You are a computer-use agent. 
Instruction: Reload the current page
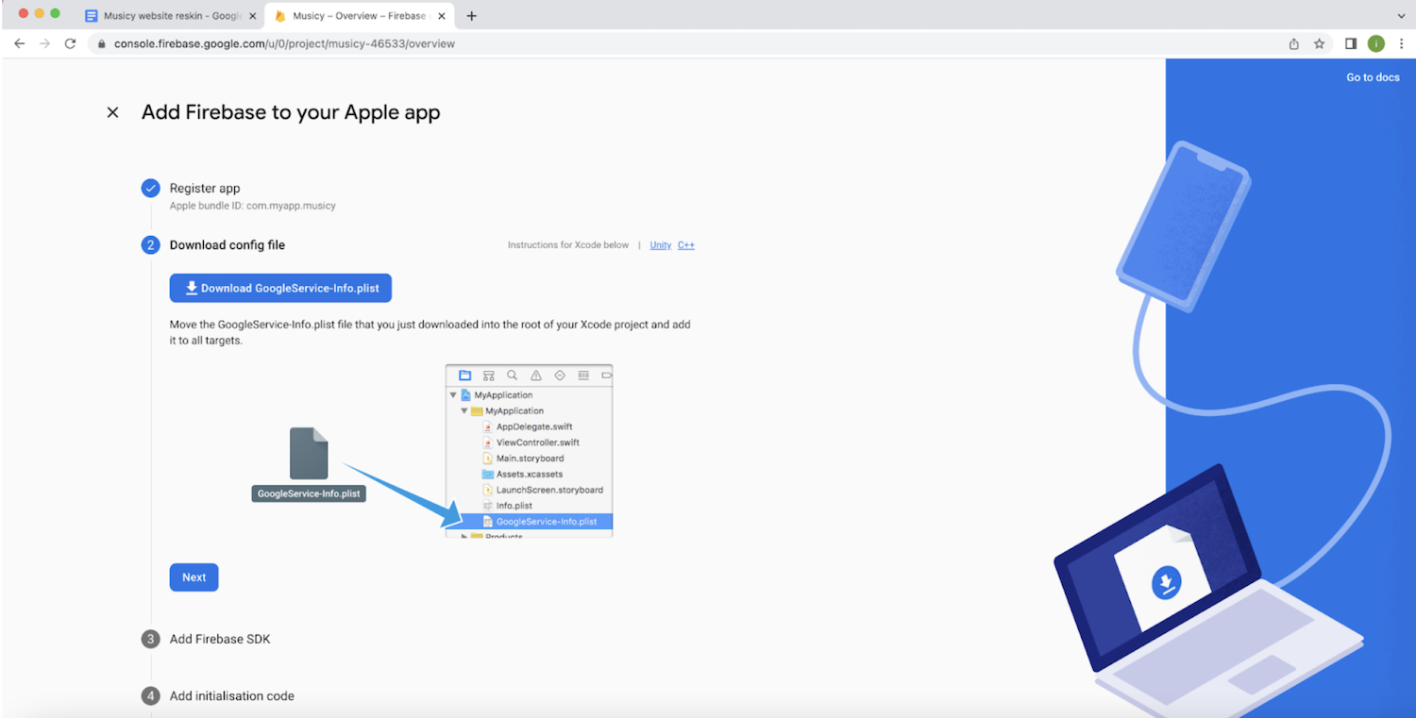pyautogui.click(x=70, y=43)
